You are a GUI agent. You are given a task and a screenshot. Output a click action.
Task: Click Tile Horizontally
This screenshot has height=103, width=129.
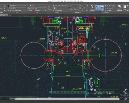click(x=110, y=6)
